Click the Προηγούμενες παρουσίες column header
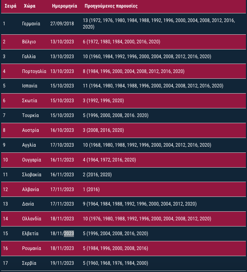 pos(111,6)
